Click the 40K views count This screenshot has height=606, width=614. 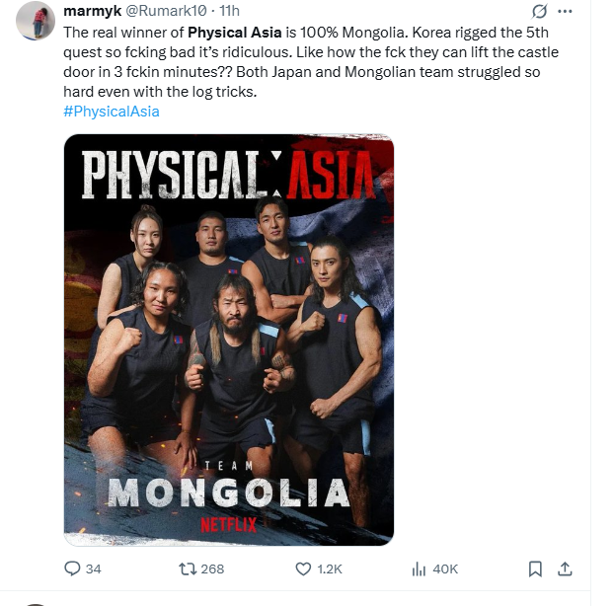[445, 568]
